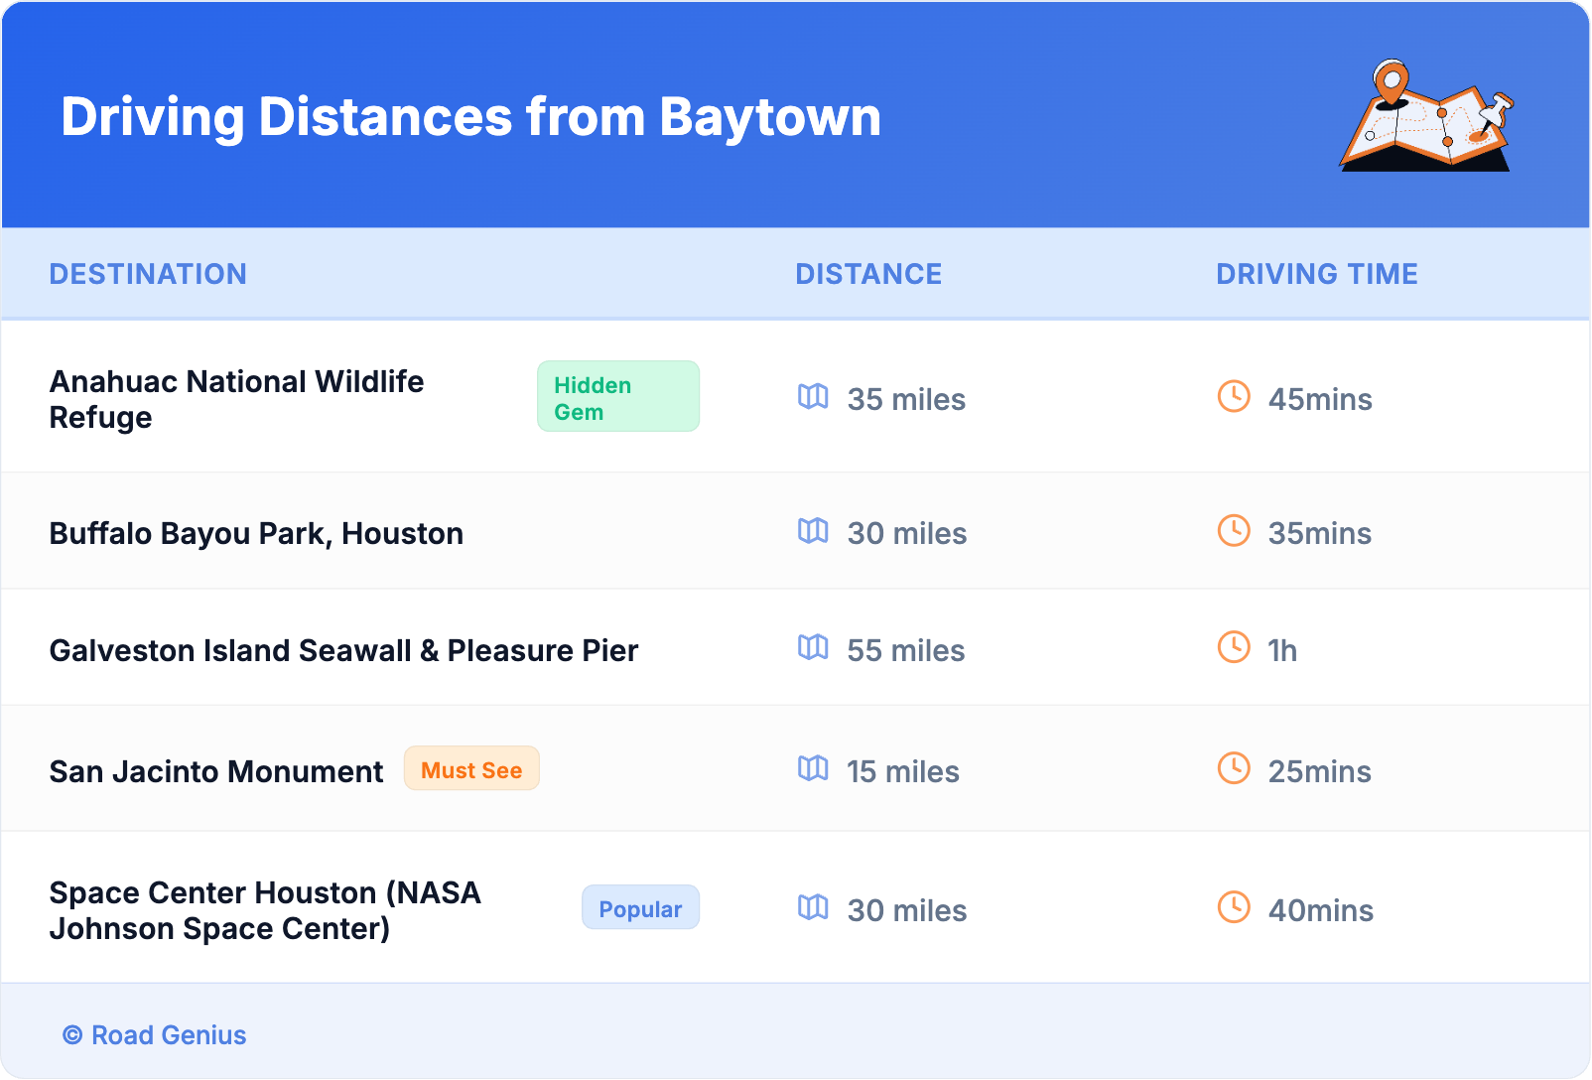Image resolution: width=1592 pixels, height=1080 pixels.
Task: Click the clock icon beside 35mins
Action: tap(1234, 531)
